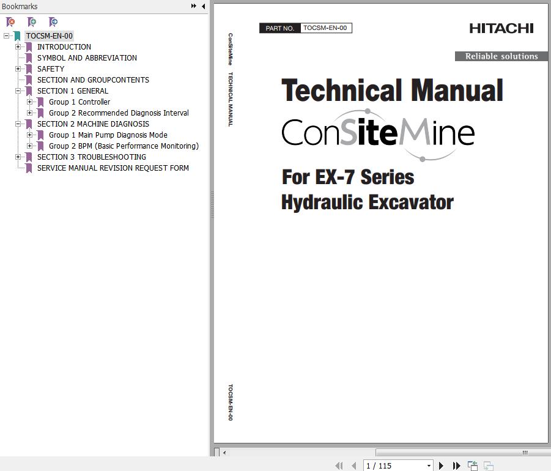The height and width of the screenshot is (471, 551).
Task: Click the previous view icon
Action: click(x=473, y=465)
